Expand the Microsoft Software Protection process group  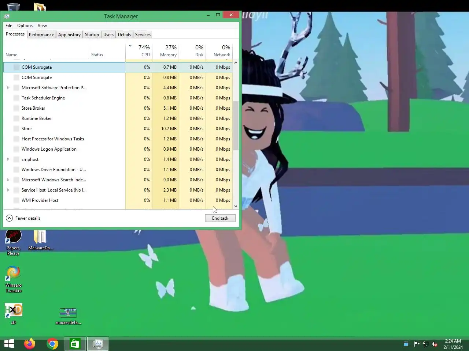(8, 88)
